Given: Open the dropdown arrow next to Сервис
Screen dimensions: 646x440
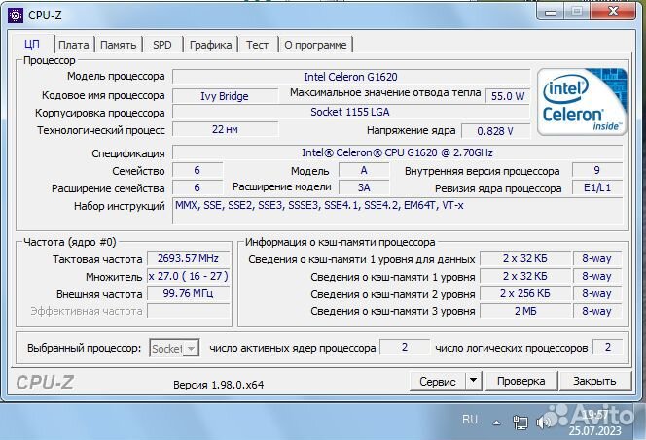Looking at the screenshot, I should pos(473,382).
